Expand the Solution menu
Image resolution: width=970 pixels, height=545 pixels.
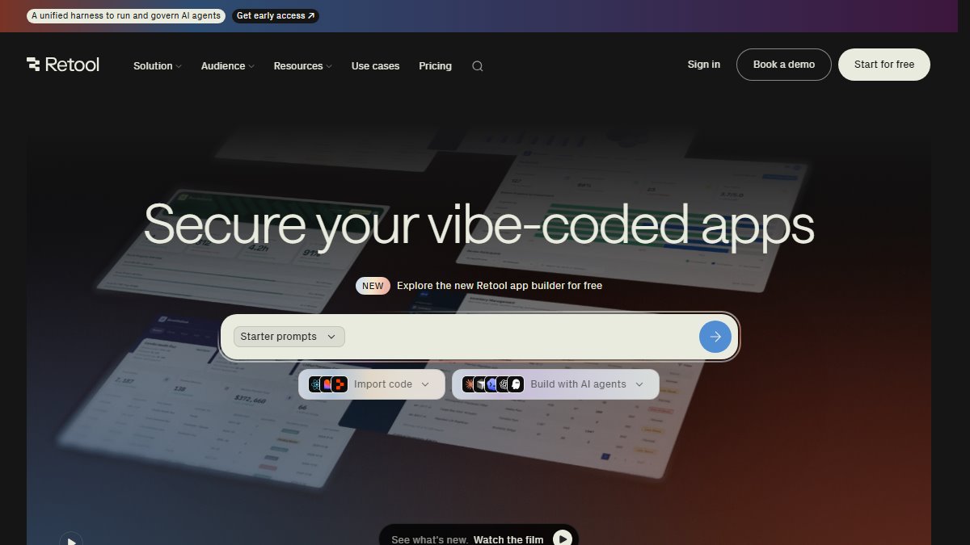point(158,66)
